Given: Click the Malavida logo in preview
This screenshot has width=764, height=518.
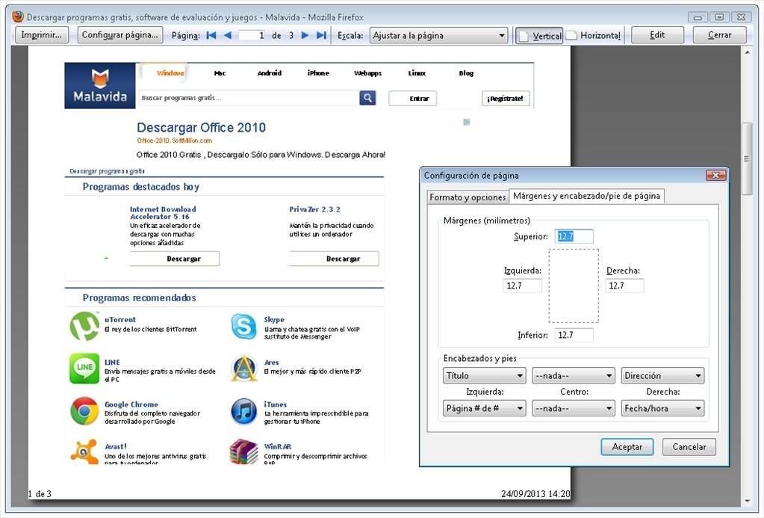Looking at the screenshot, I should coord(100,85).
